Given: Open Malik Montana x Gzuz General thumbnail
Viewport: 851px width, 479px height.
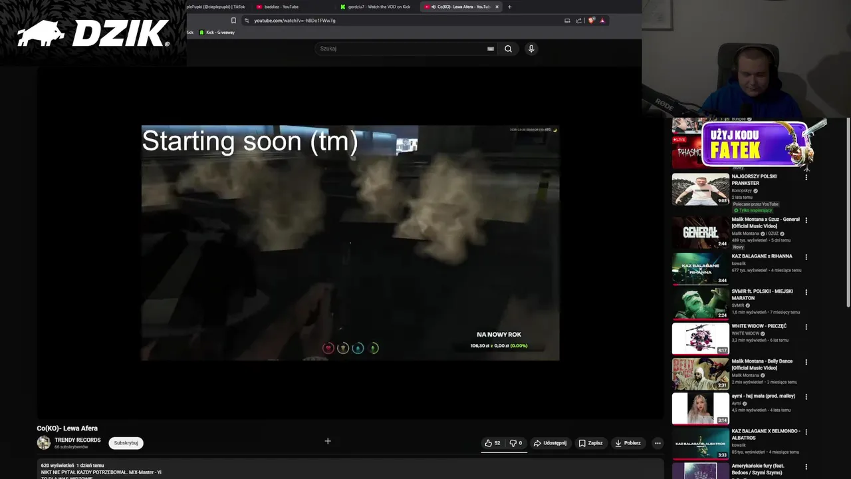Looking at the screenshot, I should click(700, 232).
